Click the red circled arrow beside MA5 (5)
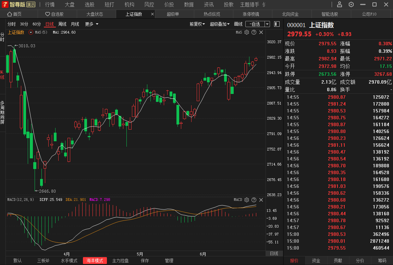This screenshot has height=265, width=393. pos(31,32)
